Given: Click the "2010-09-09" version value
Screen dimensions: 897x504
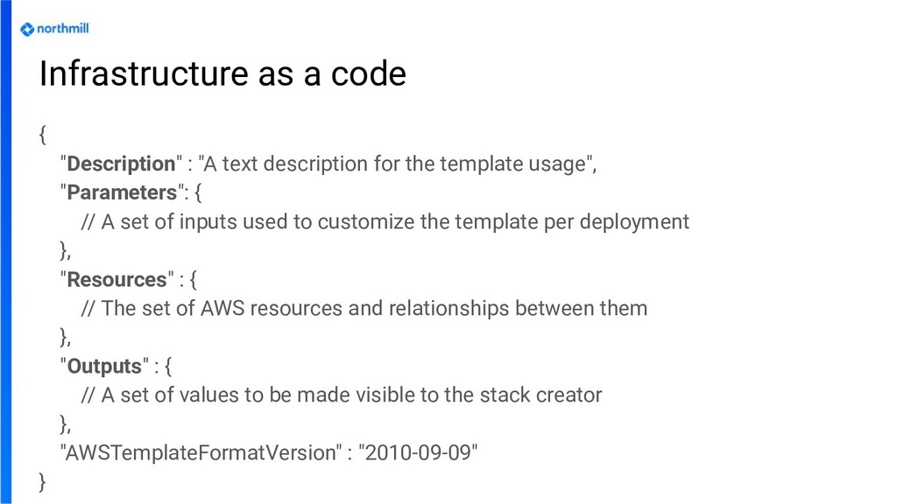Looking at the screenshot, I should (420, 453).
